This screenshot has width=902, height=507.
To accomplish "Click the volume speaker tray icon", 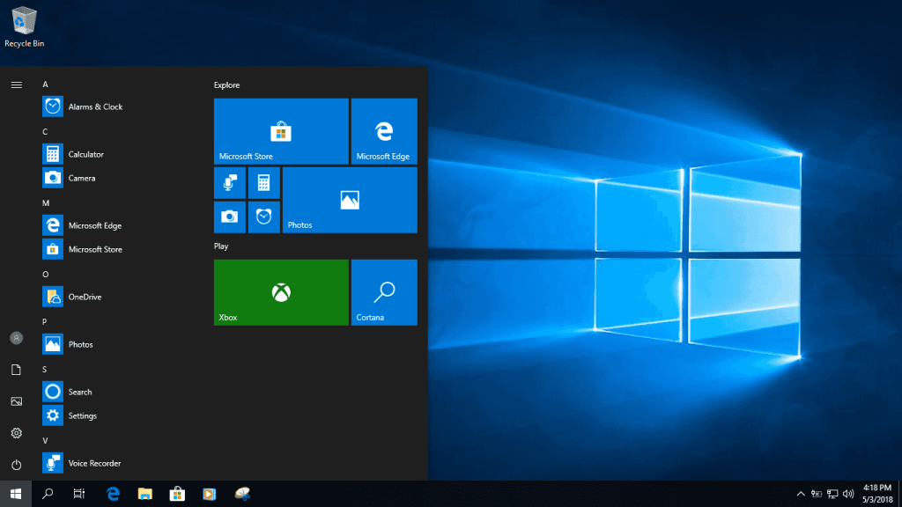I will (848, 494).
